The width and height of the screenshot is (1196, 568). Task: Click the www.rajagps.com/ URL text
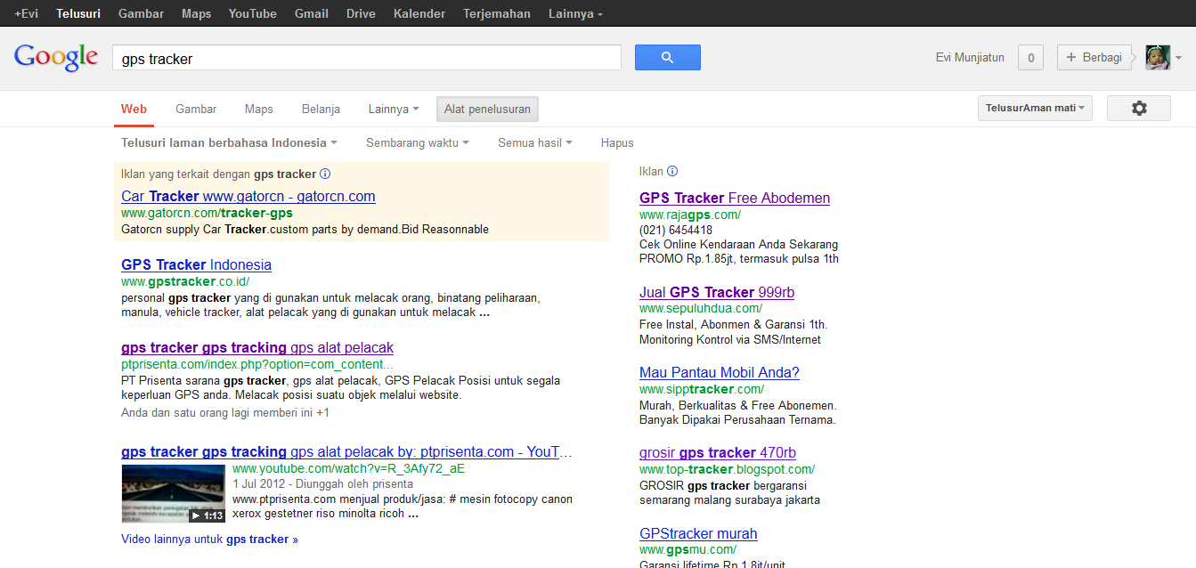point(690,215)
